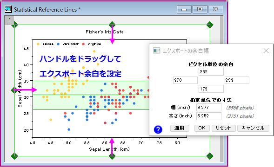The image size is (274, 167).
Task: Close the Statistical Reference Lines window
Action: coord(216,9)
